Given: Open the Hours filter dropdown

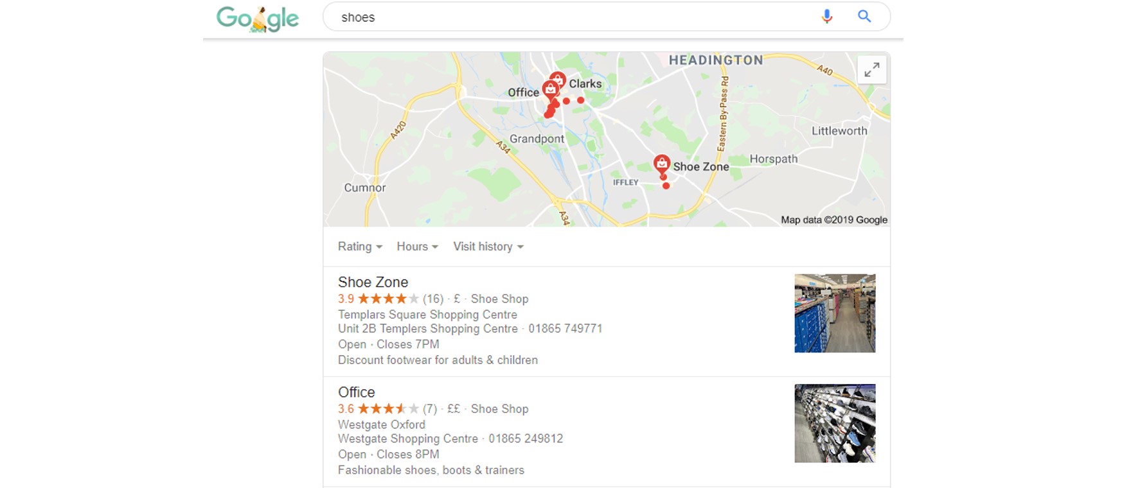Looking at the screenshot, I should click(x=417, y=247).
